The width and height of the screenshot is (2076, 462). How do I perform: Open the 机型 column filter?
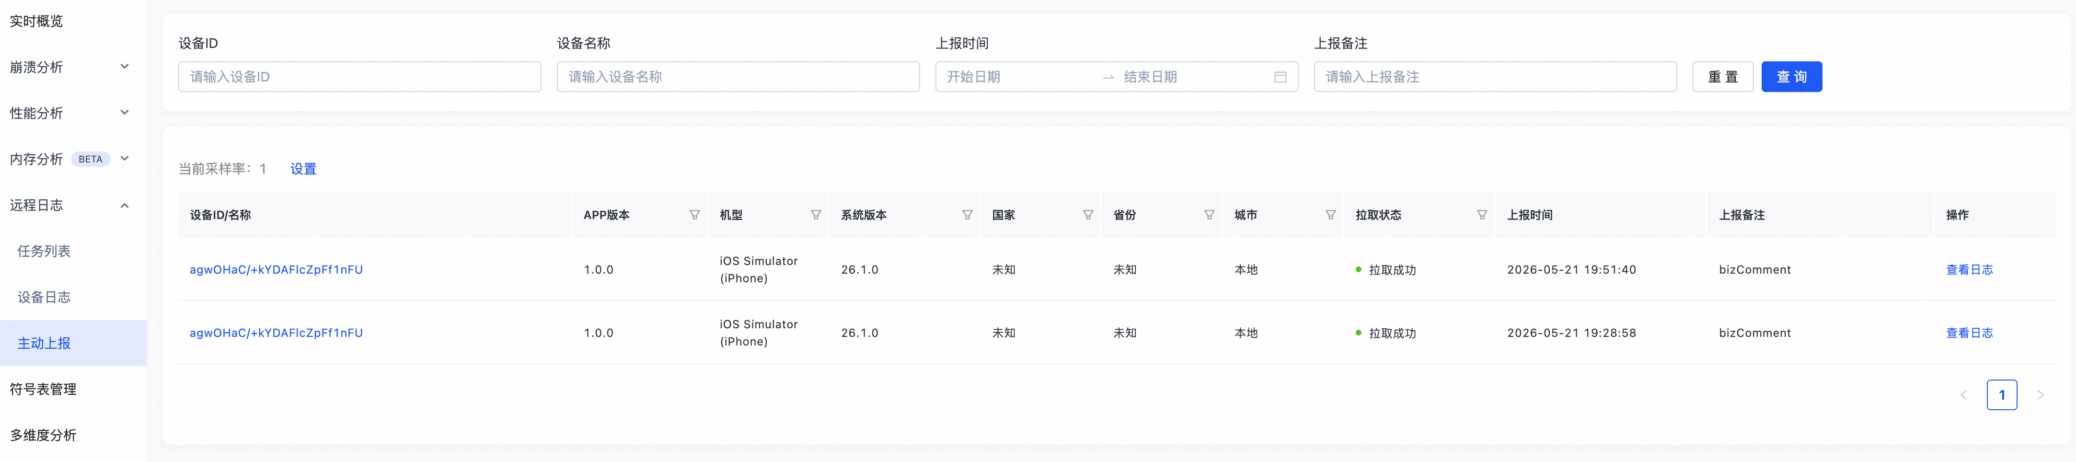pyautogui.click(x=816, y=215)
